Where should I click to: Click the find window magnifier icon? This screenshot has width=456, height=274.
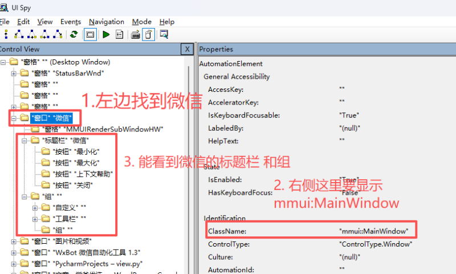[x=164, y=34]
